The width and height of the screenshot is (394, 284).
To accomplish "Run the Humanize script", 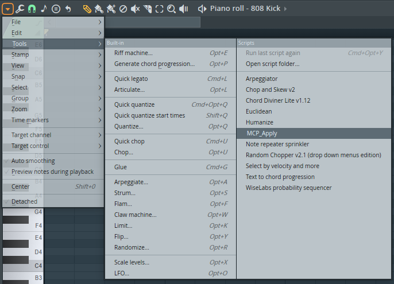I will pyautogui.click(x=314, y=122).
